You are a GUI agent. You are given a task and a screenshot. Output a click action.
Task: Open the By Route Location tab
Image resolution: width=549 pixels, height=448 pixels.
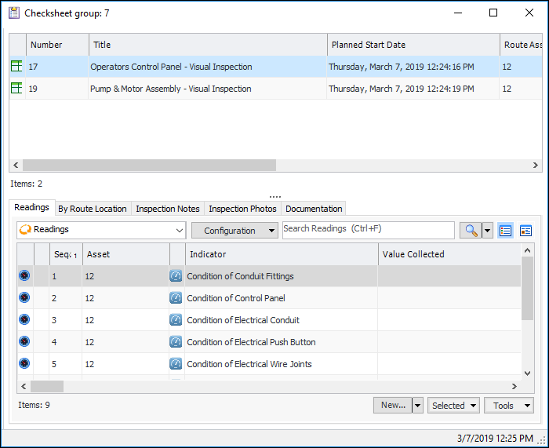point(92,209)
